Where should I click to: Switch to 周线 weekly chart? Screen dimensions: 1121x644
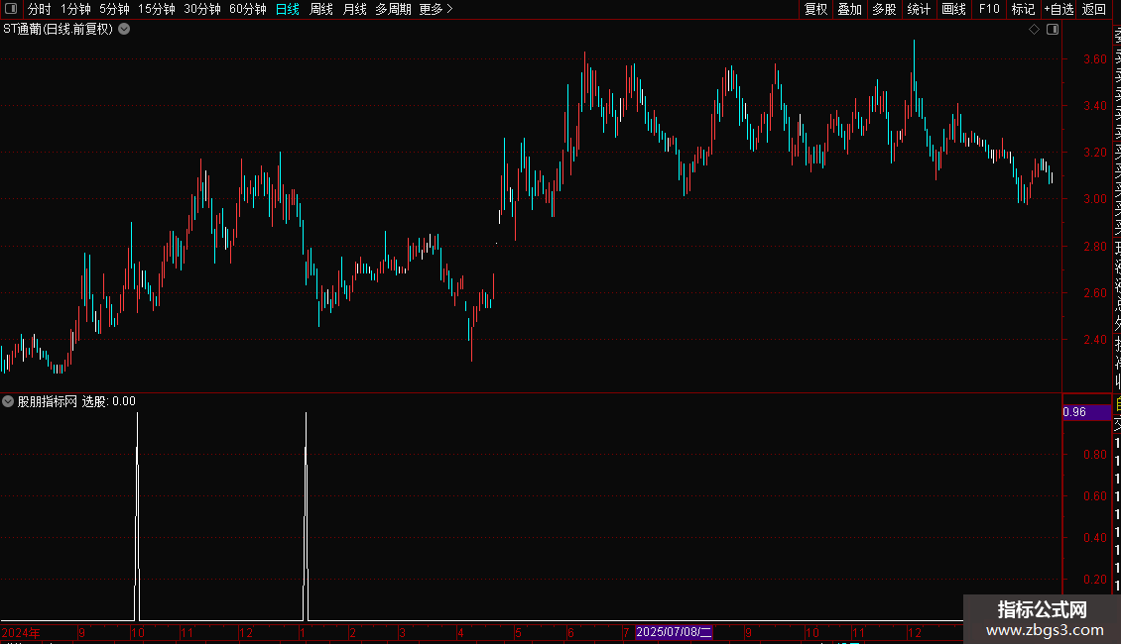321,9
